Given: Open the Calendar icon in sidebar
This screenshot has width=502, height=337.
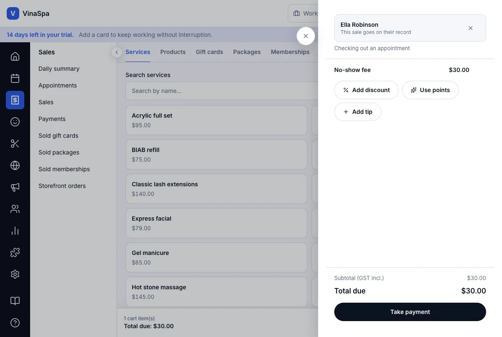Looking at the screenshot, I should click(x=15, y=78).
